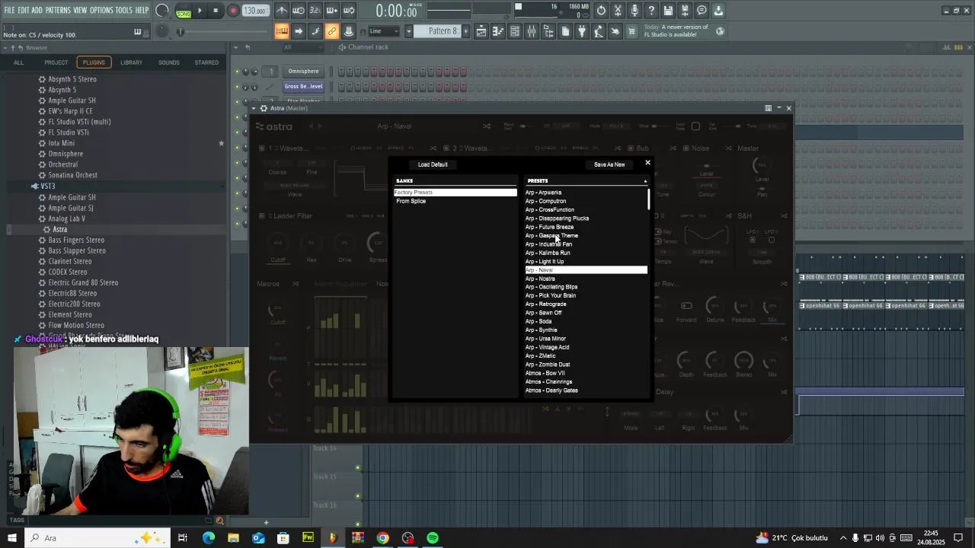
Task: Open the Playlist view icon
Action: (481, 31)
